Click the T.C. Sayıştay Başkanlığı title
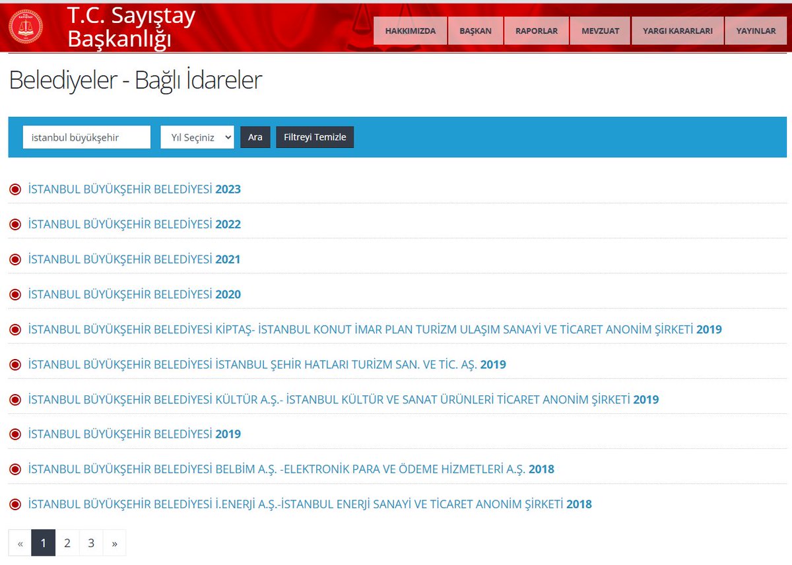 (x=131, y=27)
